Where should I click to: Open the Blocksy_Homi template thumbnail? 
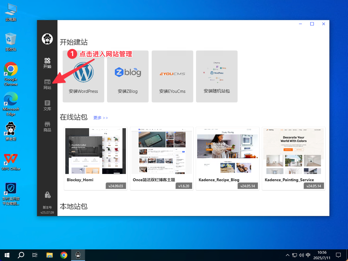pos(96,151)
